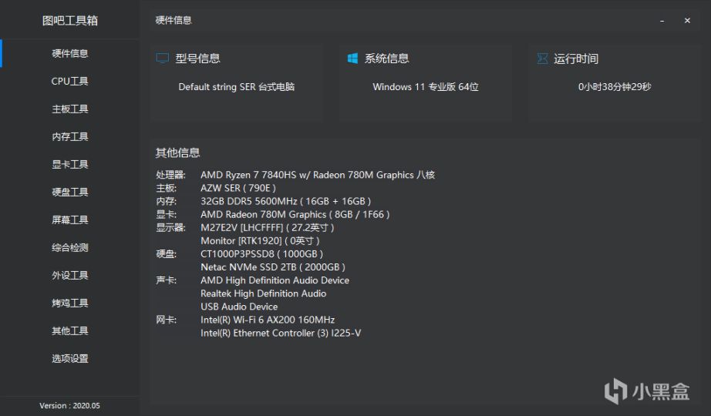
Task: Click the AMD Ryzen 7 7840HS processor line
Action: pos(317,175)
